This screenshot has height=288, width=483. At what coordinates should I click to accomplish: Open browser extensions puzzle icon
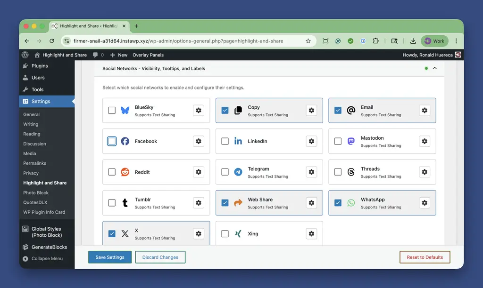[375, 41]
